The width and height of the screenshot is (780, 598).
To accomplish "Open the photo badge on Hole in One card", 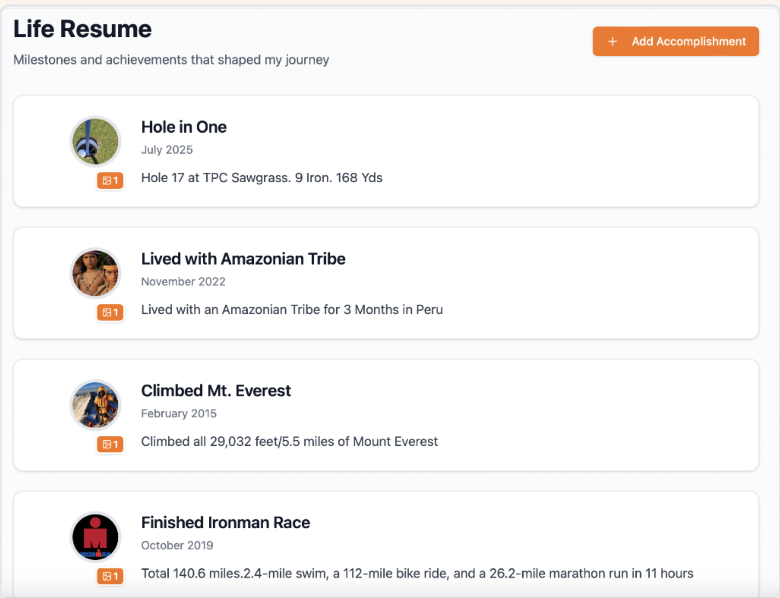I will point(110,181).
